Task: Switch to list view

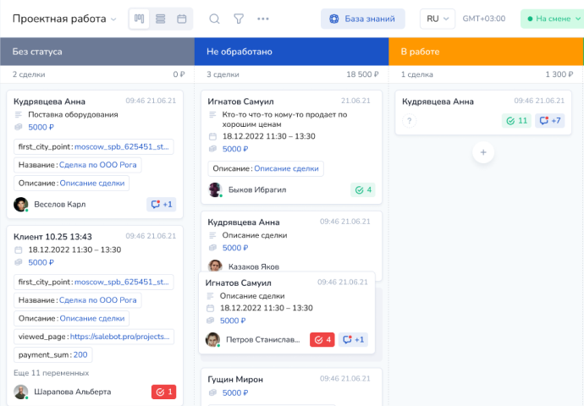Action: coord(161,19)
